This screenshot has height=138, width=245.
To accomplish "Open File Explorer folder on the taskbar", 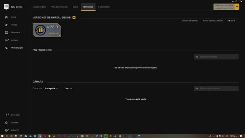I will pos(82,136).
